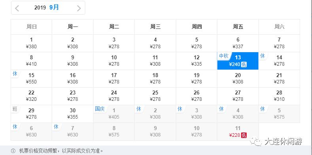This screenshot has width=312, height=155.
Task: Choose September 15 priced ¥550
Action: tap(31, 79)
